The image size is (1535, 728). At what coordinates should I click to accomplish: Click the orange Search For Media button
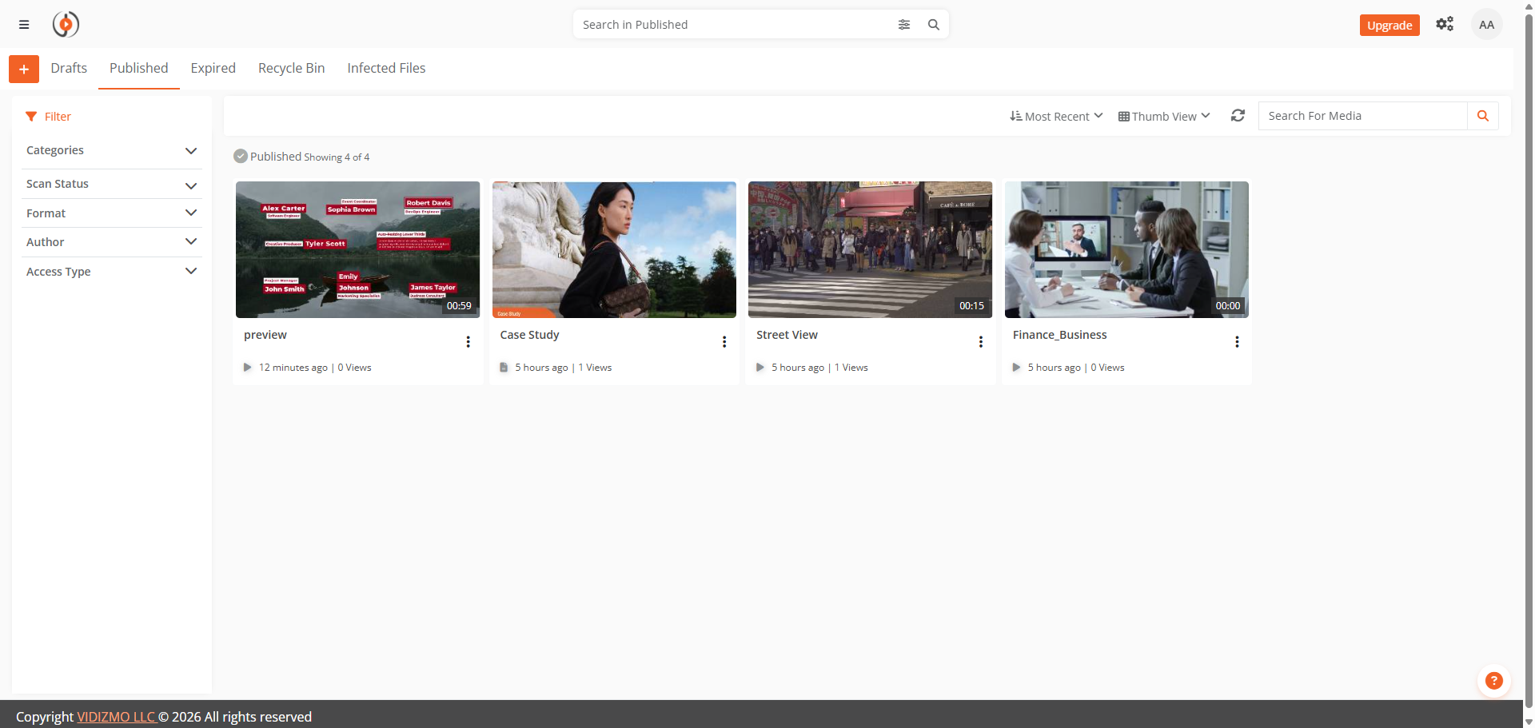pos(1482,116)
